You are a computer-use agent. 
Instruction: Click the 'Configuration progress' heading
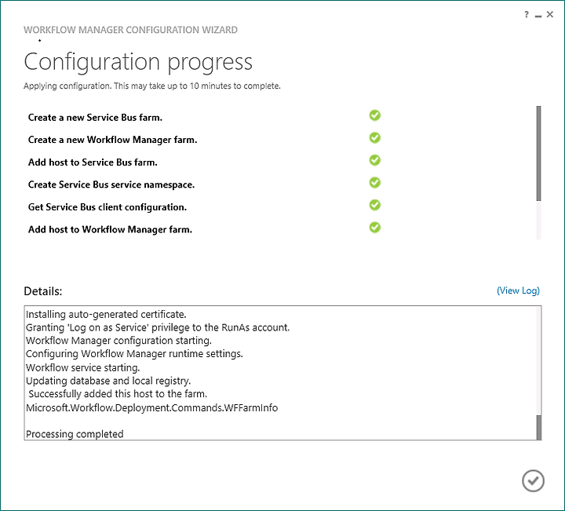tap(138, 62)
